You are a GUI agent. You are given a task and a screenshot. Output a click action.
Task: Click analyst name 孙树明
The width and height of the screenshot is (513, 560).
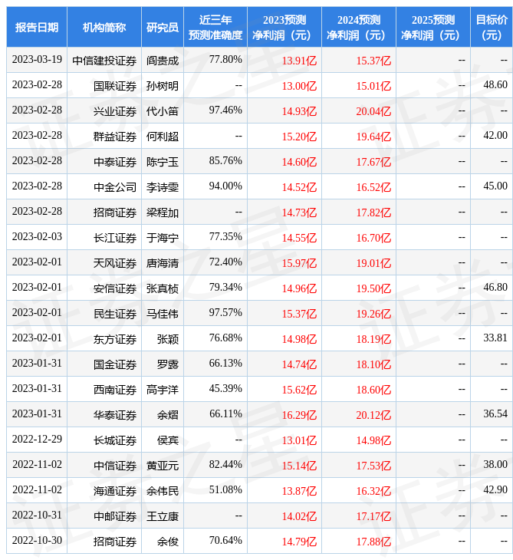coord(163,86)
